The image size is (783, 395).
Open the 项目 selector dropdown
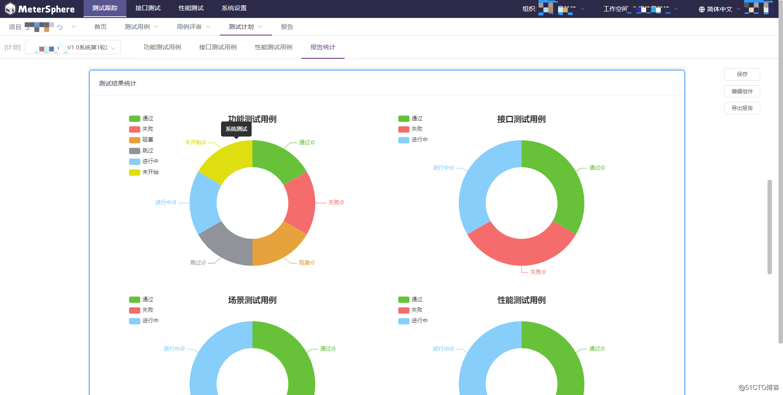[42, 27]
